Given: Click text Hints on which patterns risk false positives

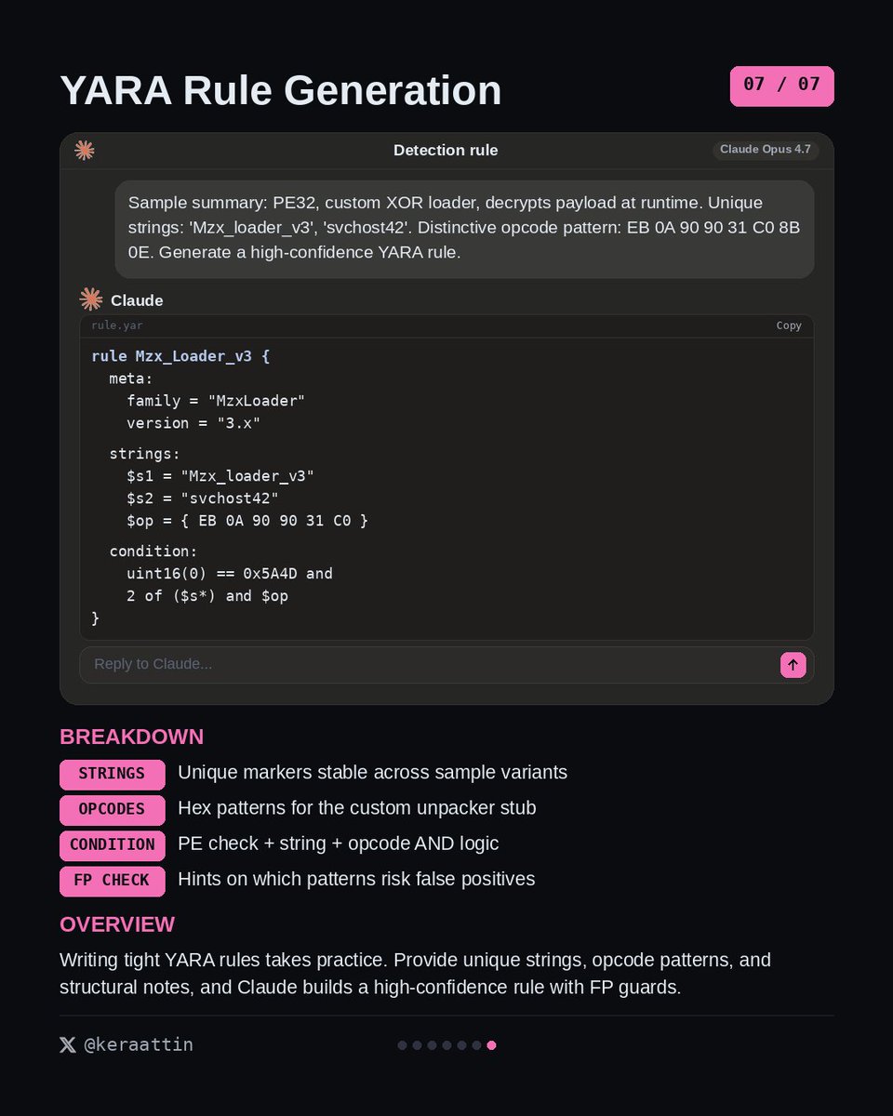Looking at the screenshot, I should click(356, 879).
